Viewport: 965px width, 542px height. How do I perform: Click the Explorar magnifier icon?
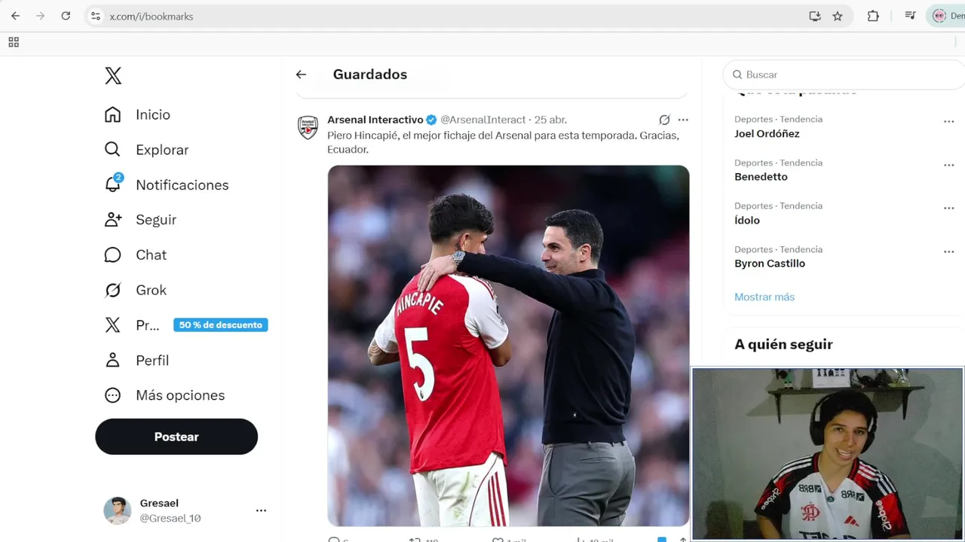pyautogui.click(x=112, y=149)
